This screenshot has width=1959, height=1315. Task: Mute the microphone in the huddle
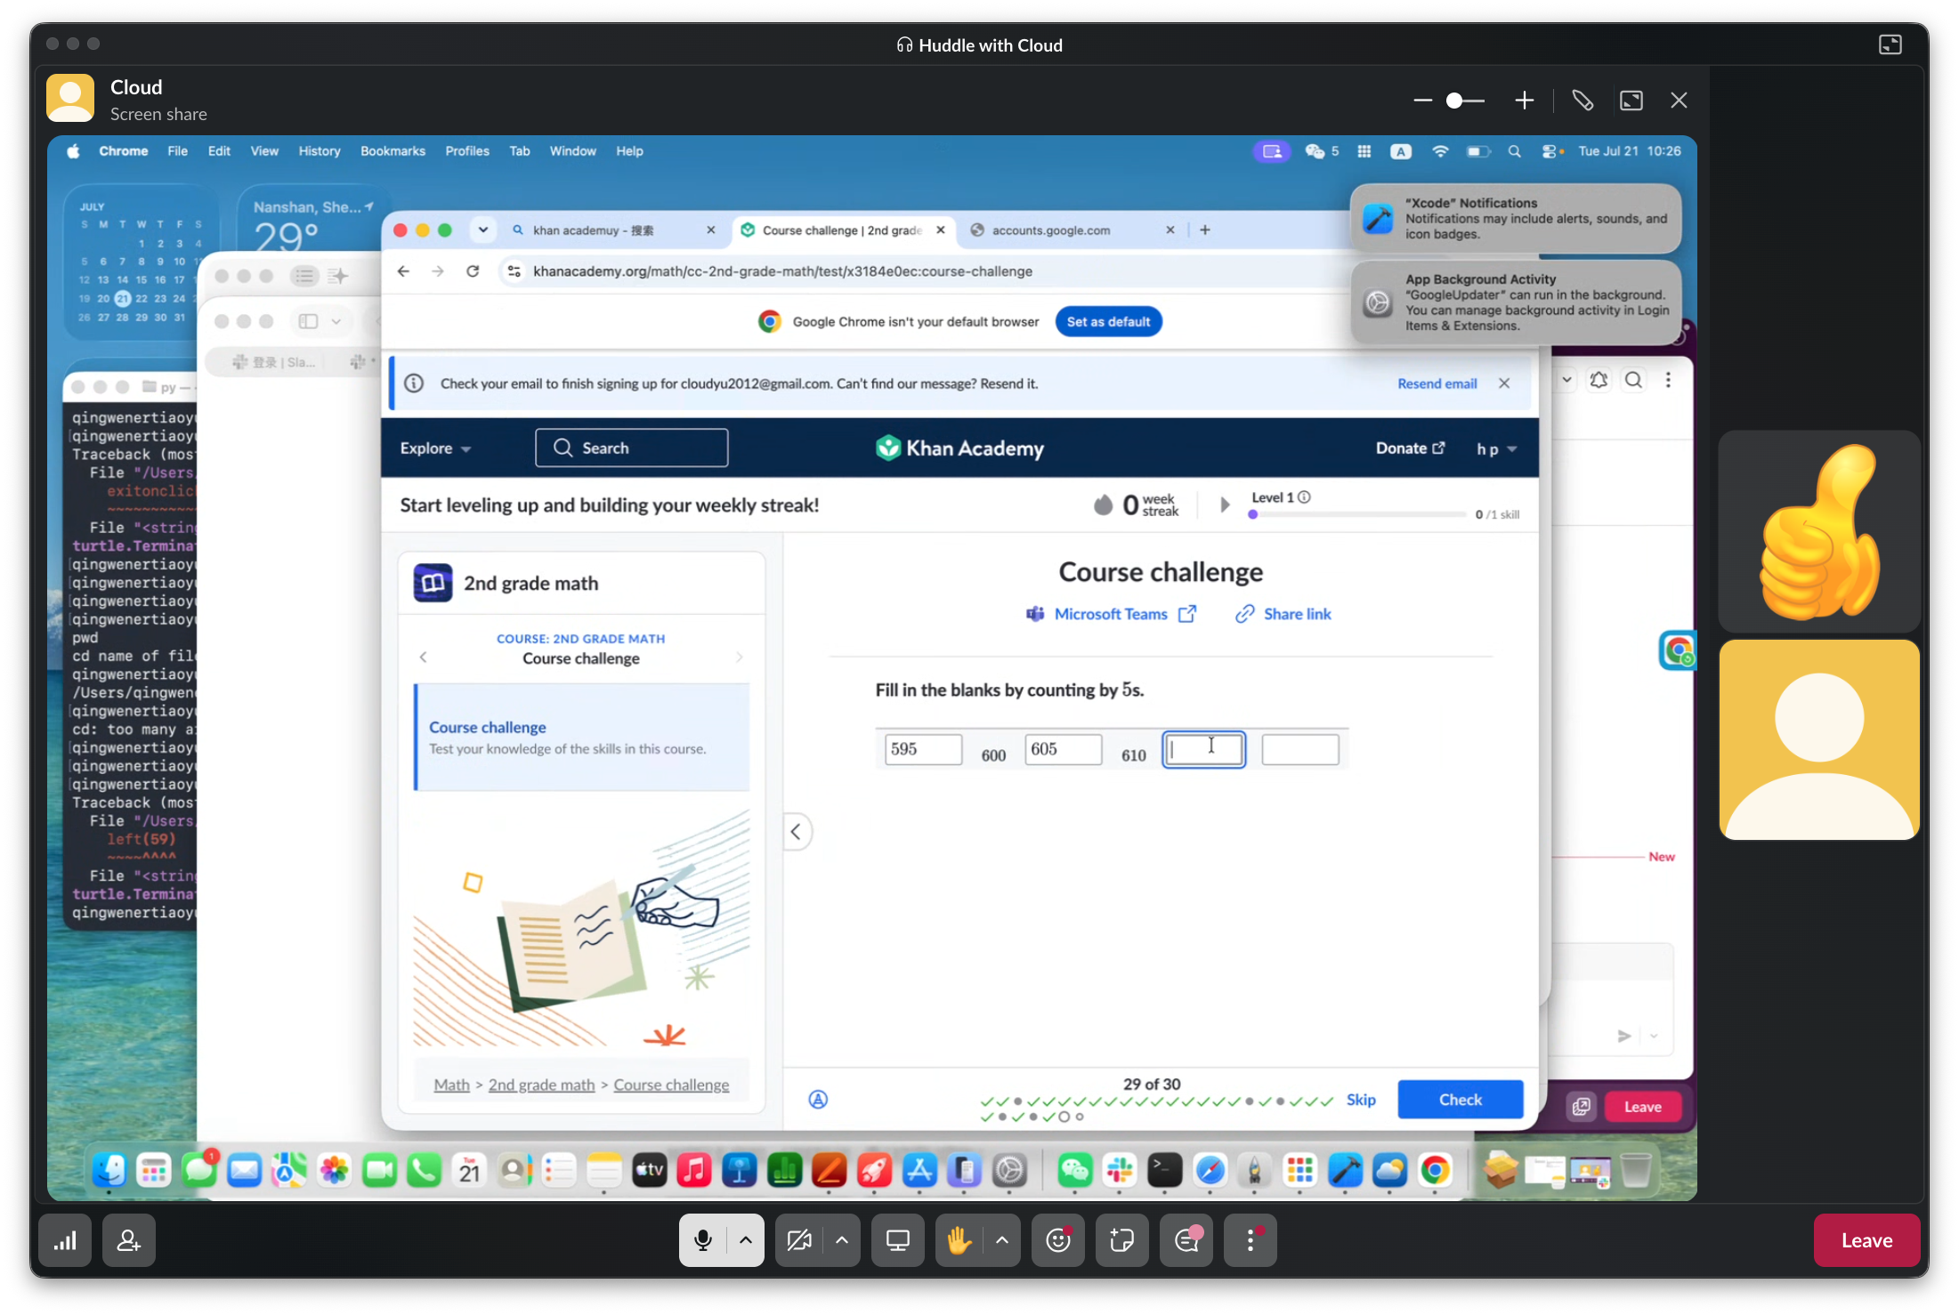pos(703,1240)
